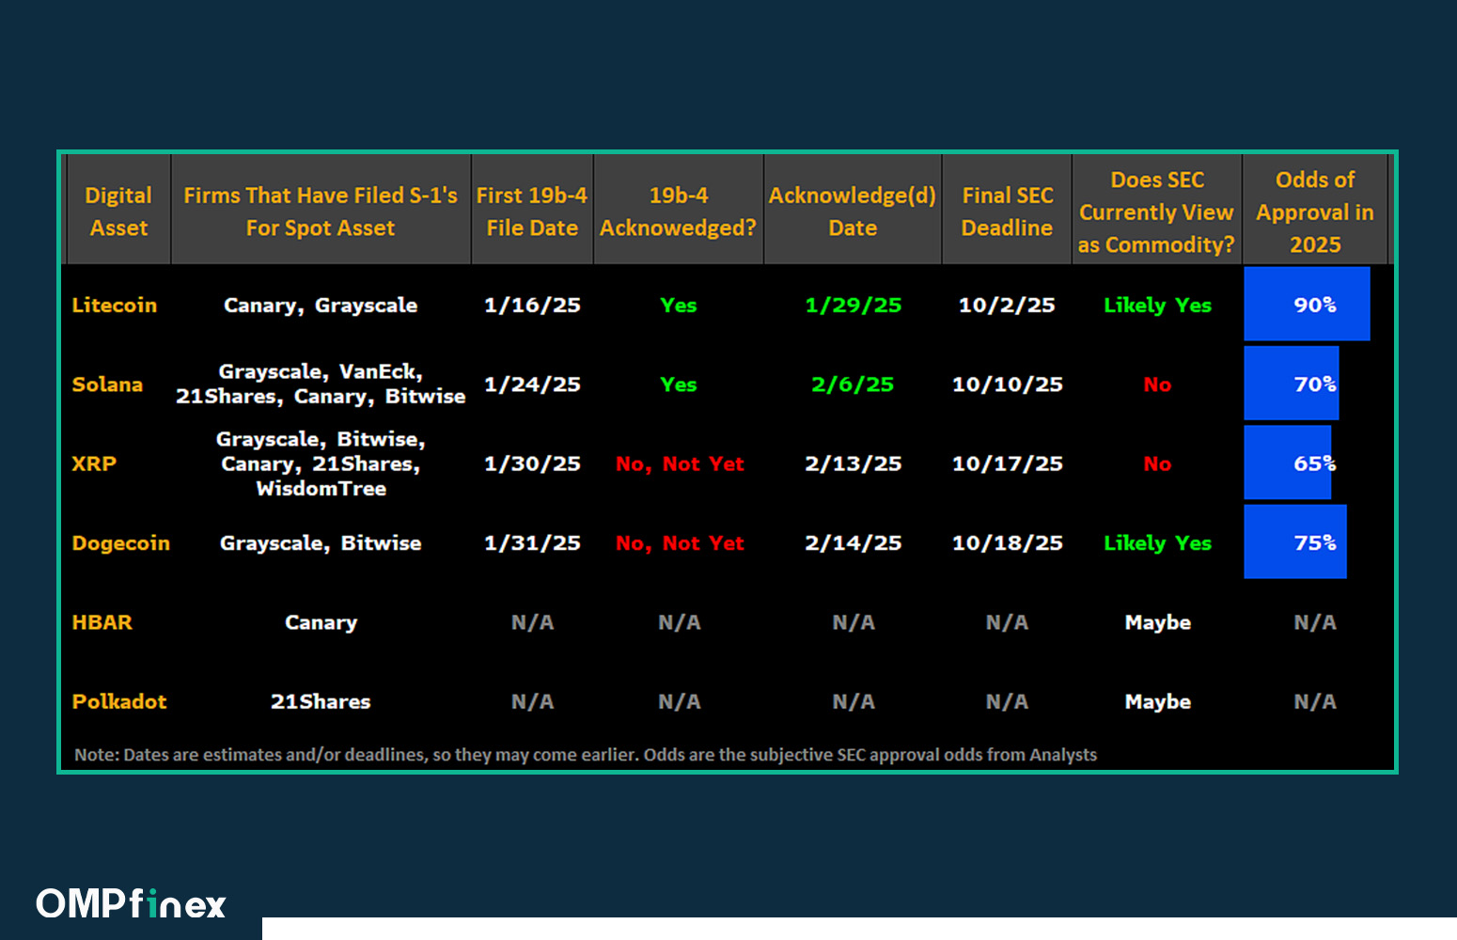Click the First 19b-4 File Date header
Viewport: 1457px width, 940px height.
(532, 211)
